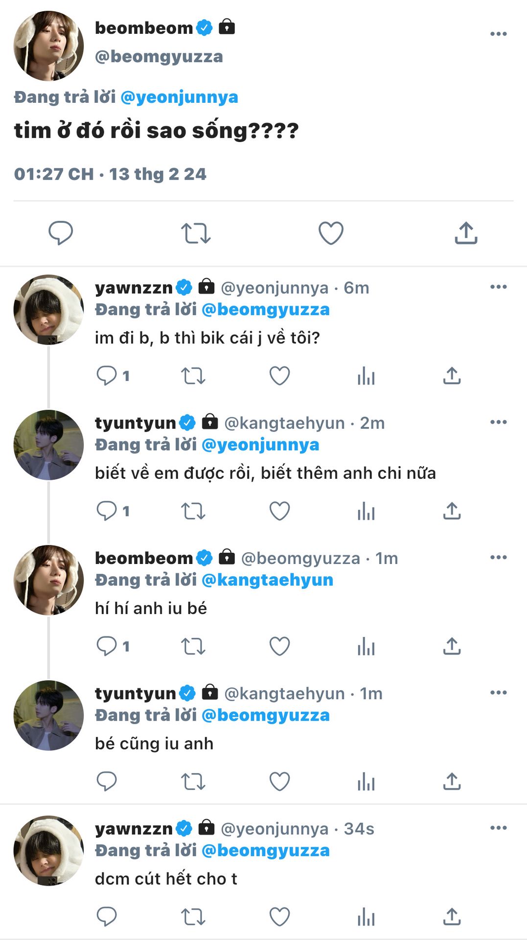Like yawnzzn's reply posted 6m ago
Viewport: 527px width, 940px height.
point(279,376)
